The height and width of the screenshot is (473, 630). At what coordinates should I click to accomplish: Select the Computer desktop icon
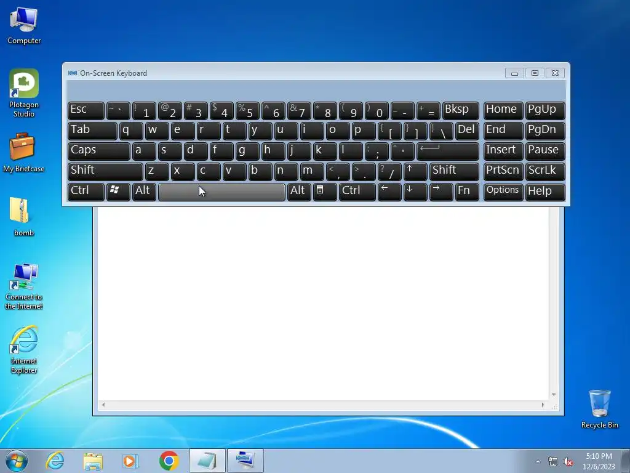tap(24, 26)
